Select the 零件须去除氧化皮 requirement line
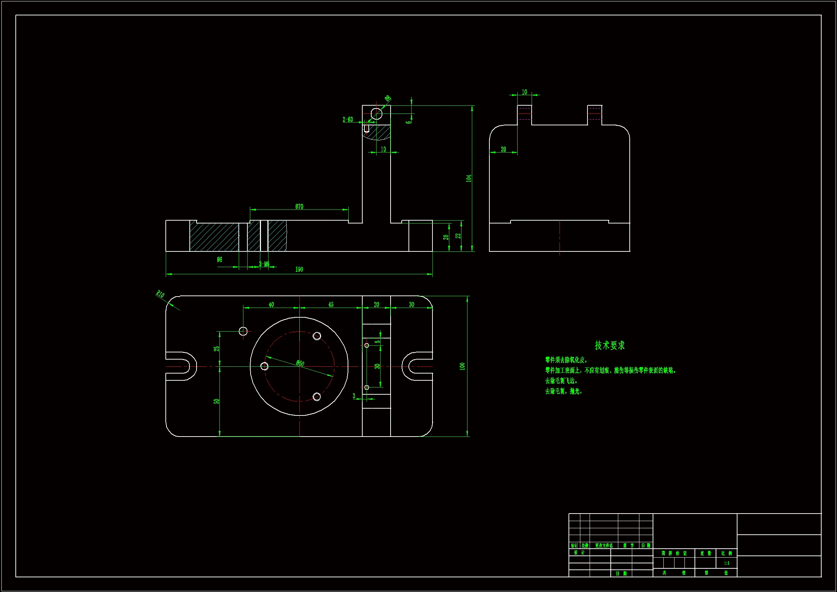Viewport: 837px width, 592px height. tap(566, 360)
